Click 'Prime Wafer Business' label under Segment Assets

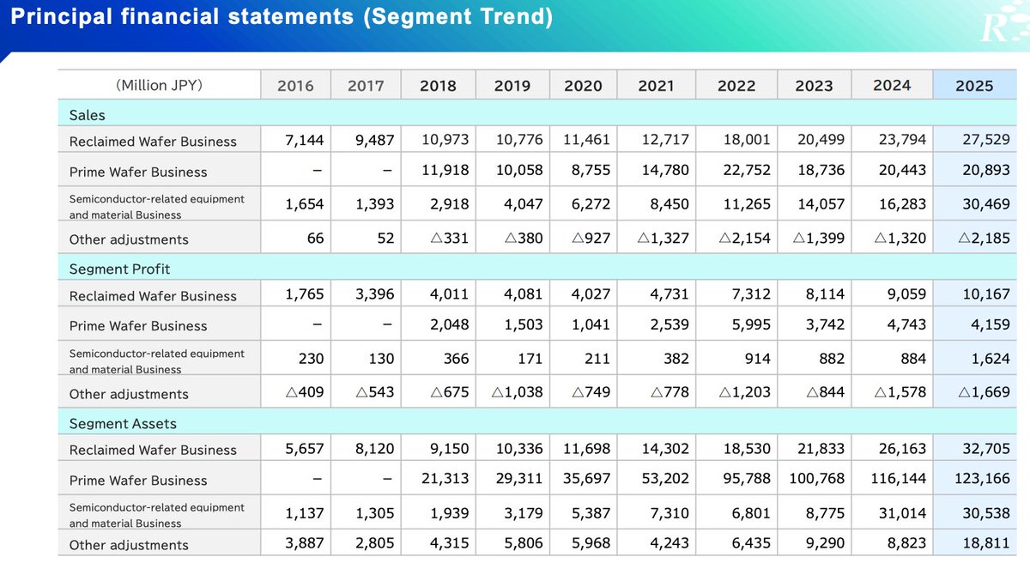click(x=138, y=481)
